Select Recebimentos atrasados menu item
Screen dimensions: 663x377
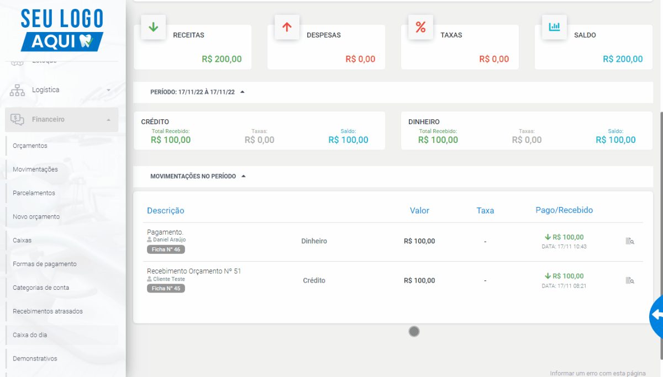(48, 311)
